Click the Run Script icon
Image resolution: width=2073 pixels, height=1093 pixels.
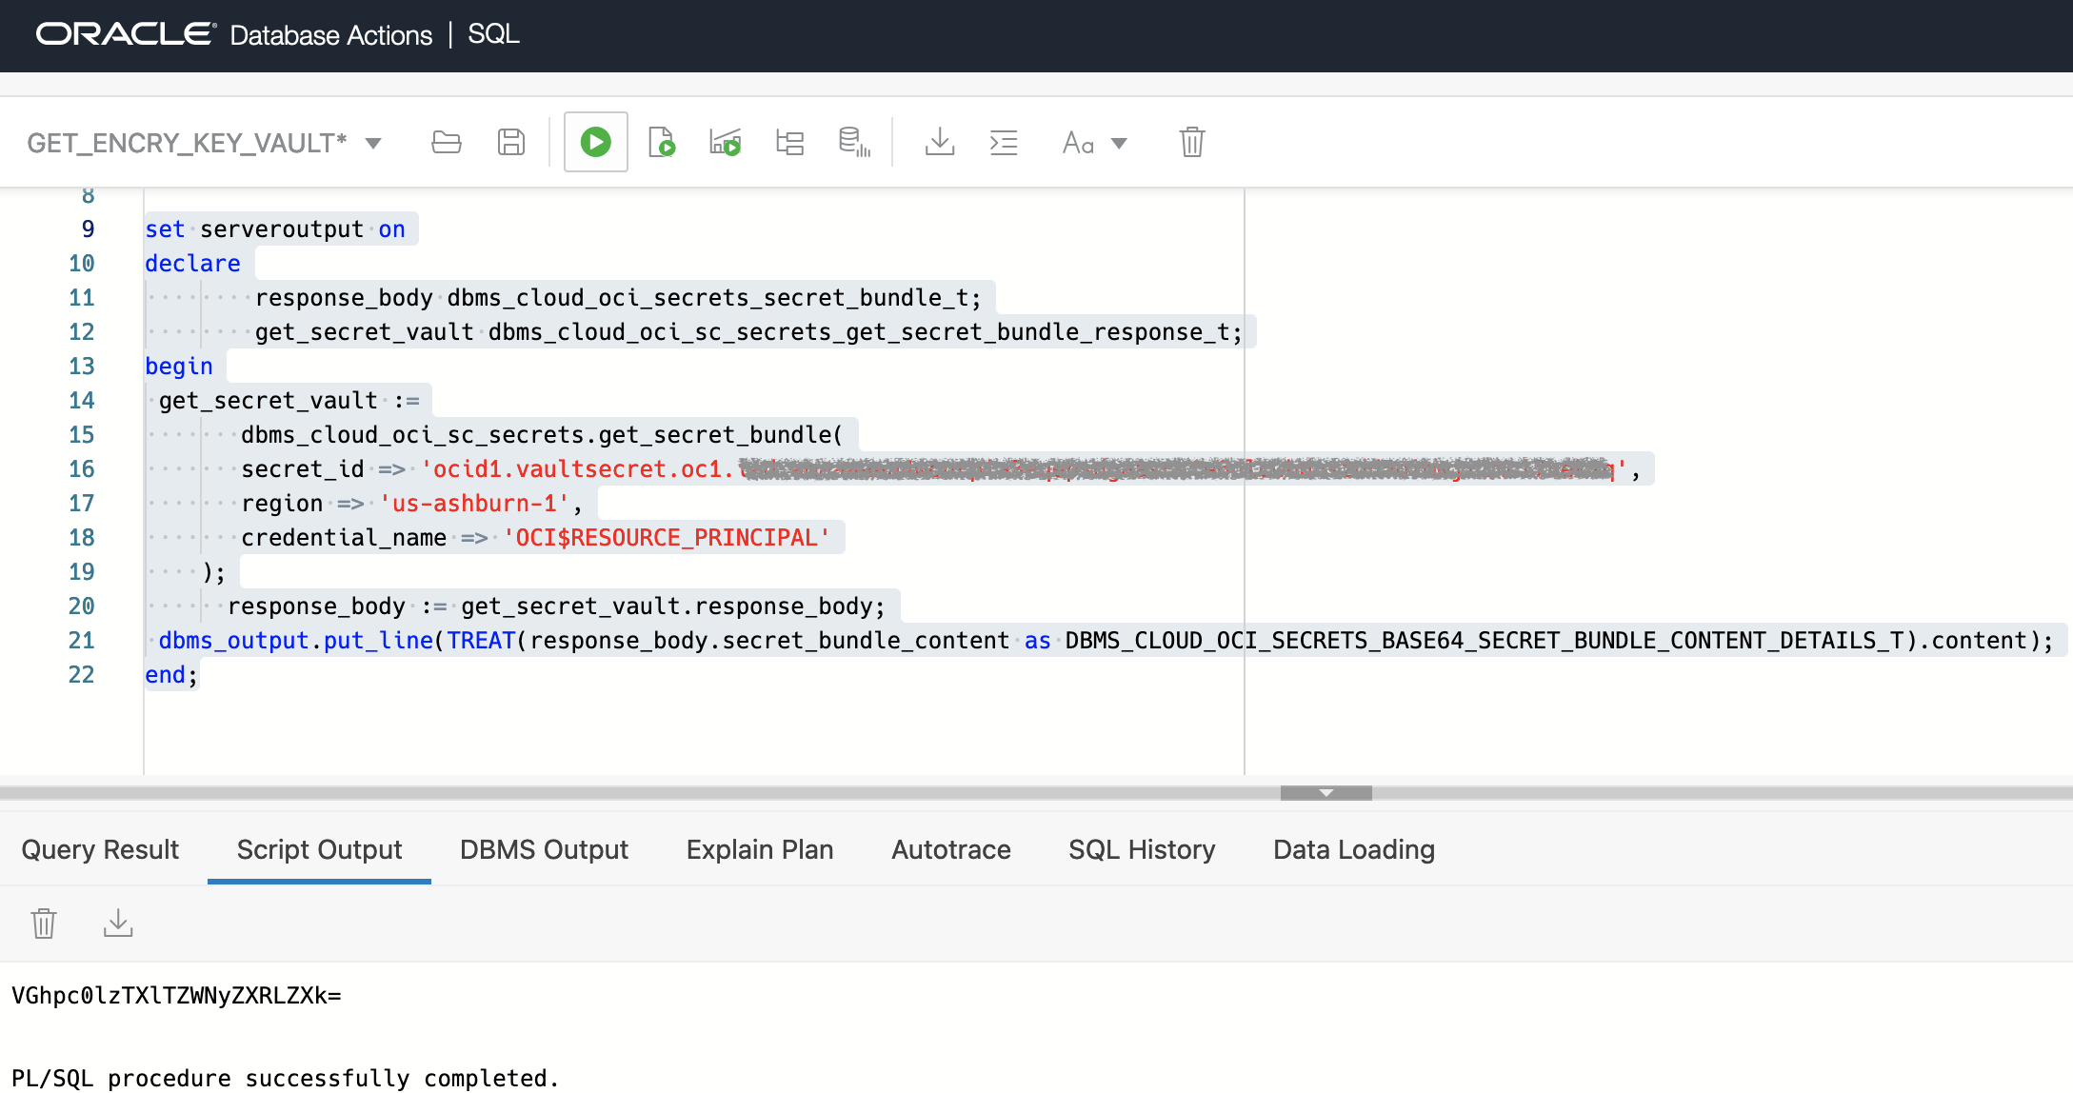[x=661, y=143]
